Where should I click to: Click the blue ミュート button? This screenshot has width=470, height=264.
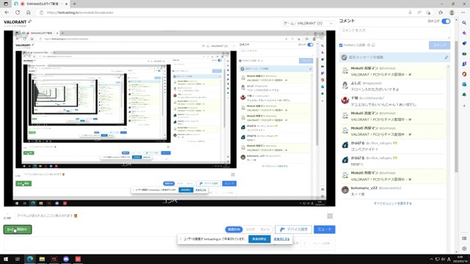325,230
